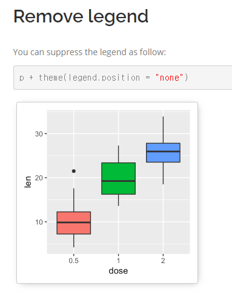Click the paragraph "You can suppress the legend"
The image size is (232, 294).
[90, 52]
